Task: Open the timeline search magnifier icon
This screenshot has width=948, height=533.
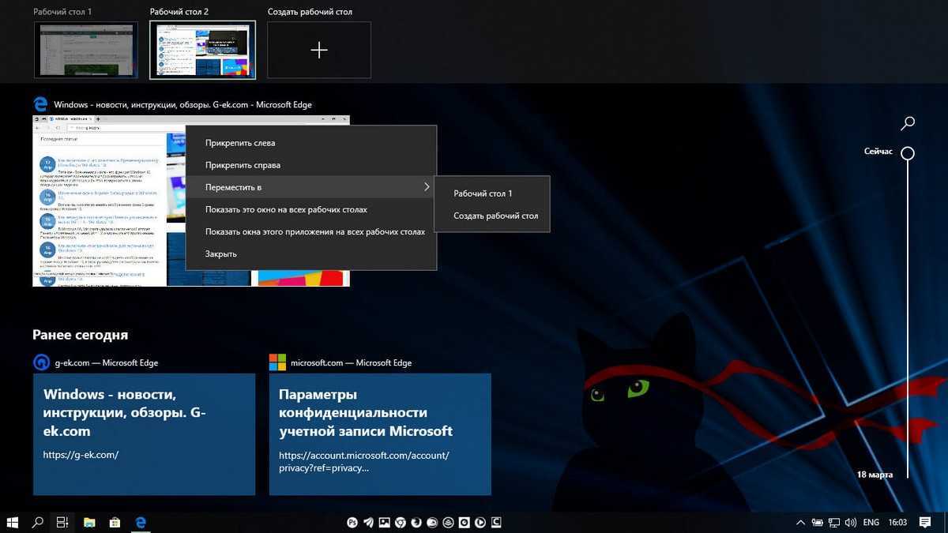Action: [908, 123]
